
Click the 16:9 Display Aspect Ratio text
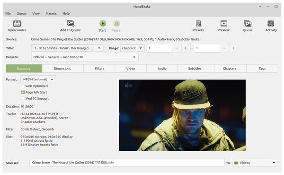point(39,145)
